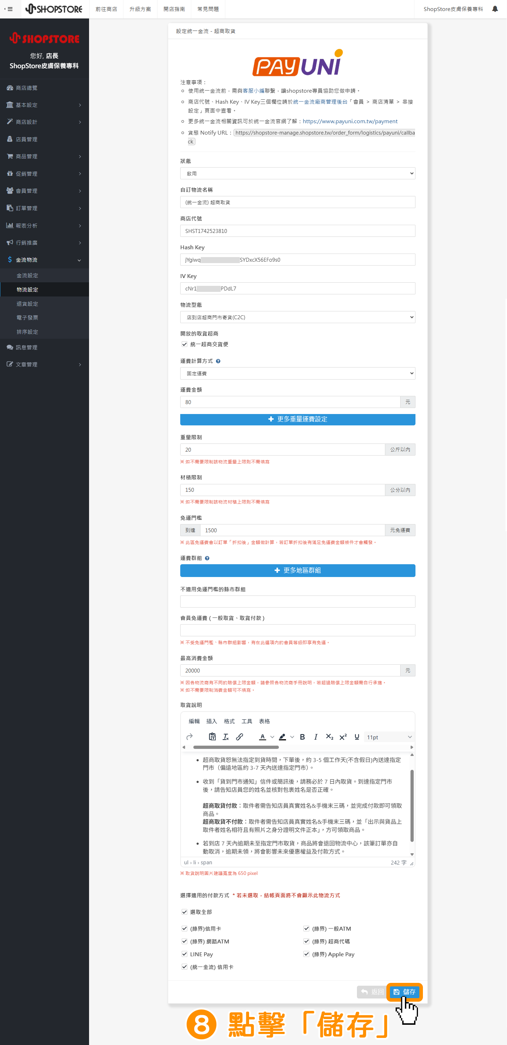Click the 返回 back button
Screen dimensions: 507x1045
(x=371, y=992)
